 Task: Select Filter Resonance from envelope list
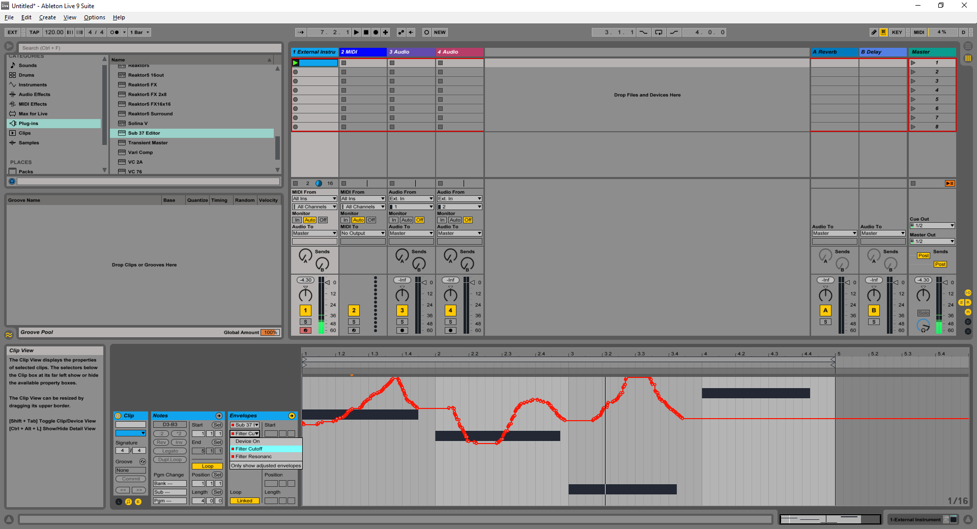click(253, 457)
